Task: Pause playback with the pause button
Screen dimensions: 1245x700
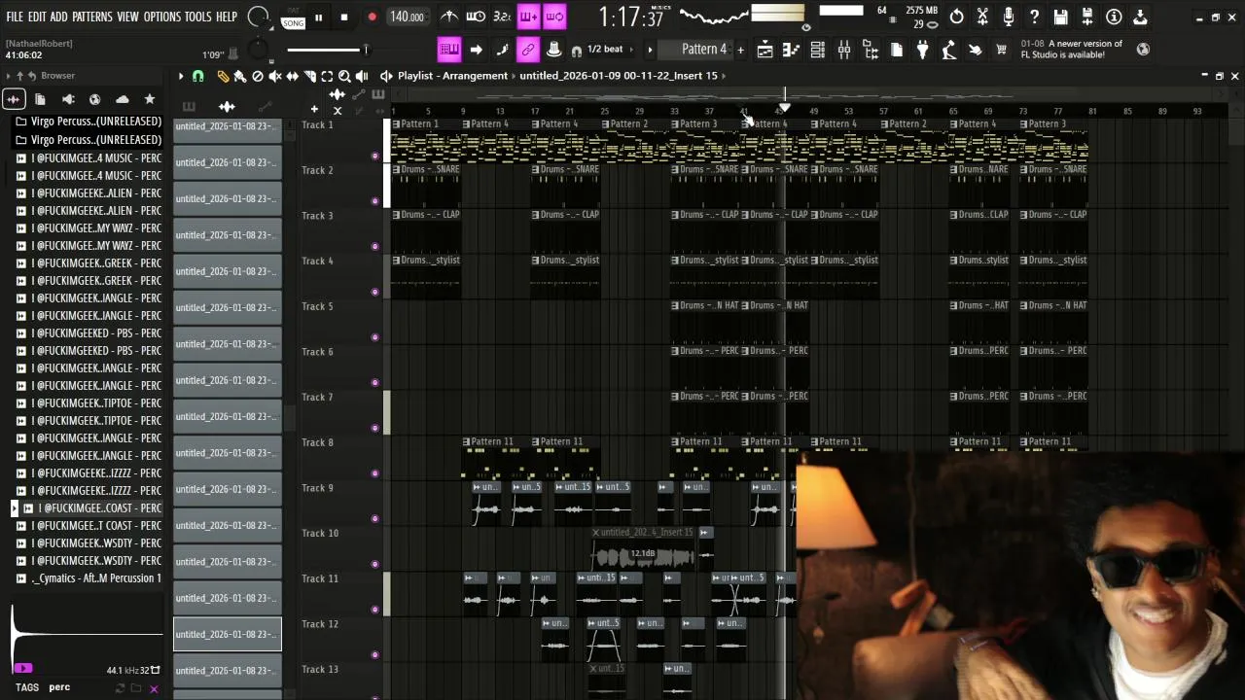Action: [318, 17]
